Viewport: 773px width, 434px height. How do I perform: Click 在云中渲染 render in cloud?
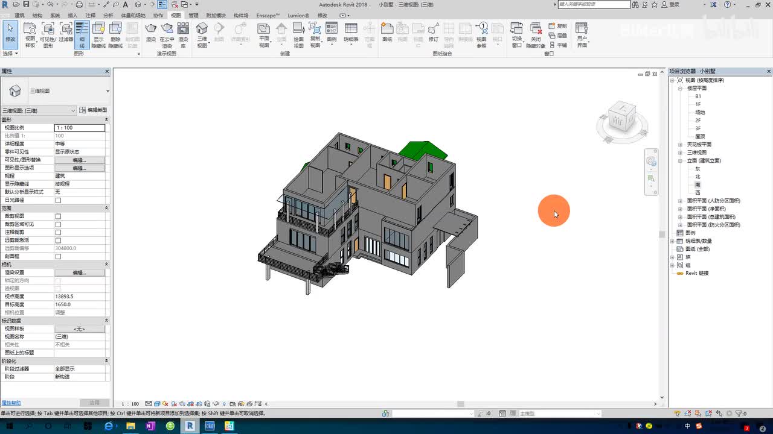[167, 35]
